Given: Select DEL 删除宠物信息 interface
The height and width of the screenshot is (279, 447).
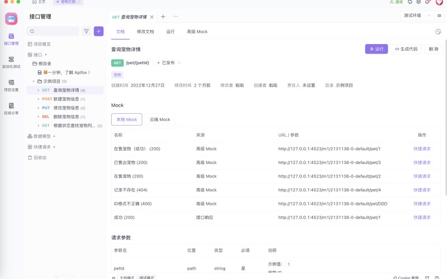Looking at the screenshot, I should (65, 117).
